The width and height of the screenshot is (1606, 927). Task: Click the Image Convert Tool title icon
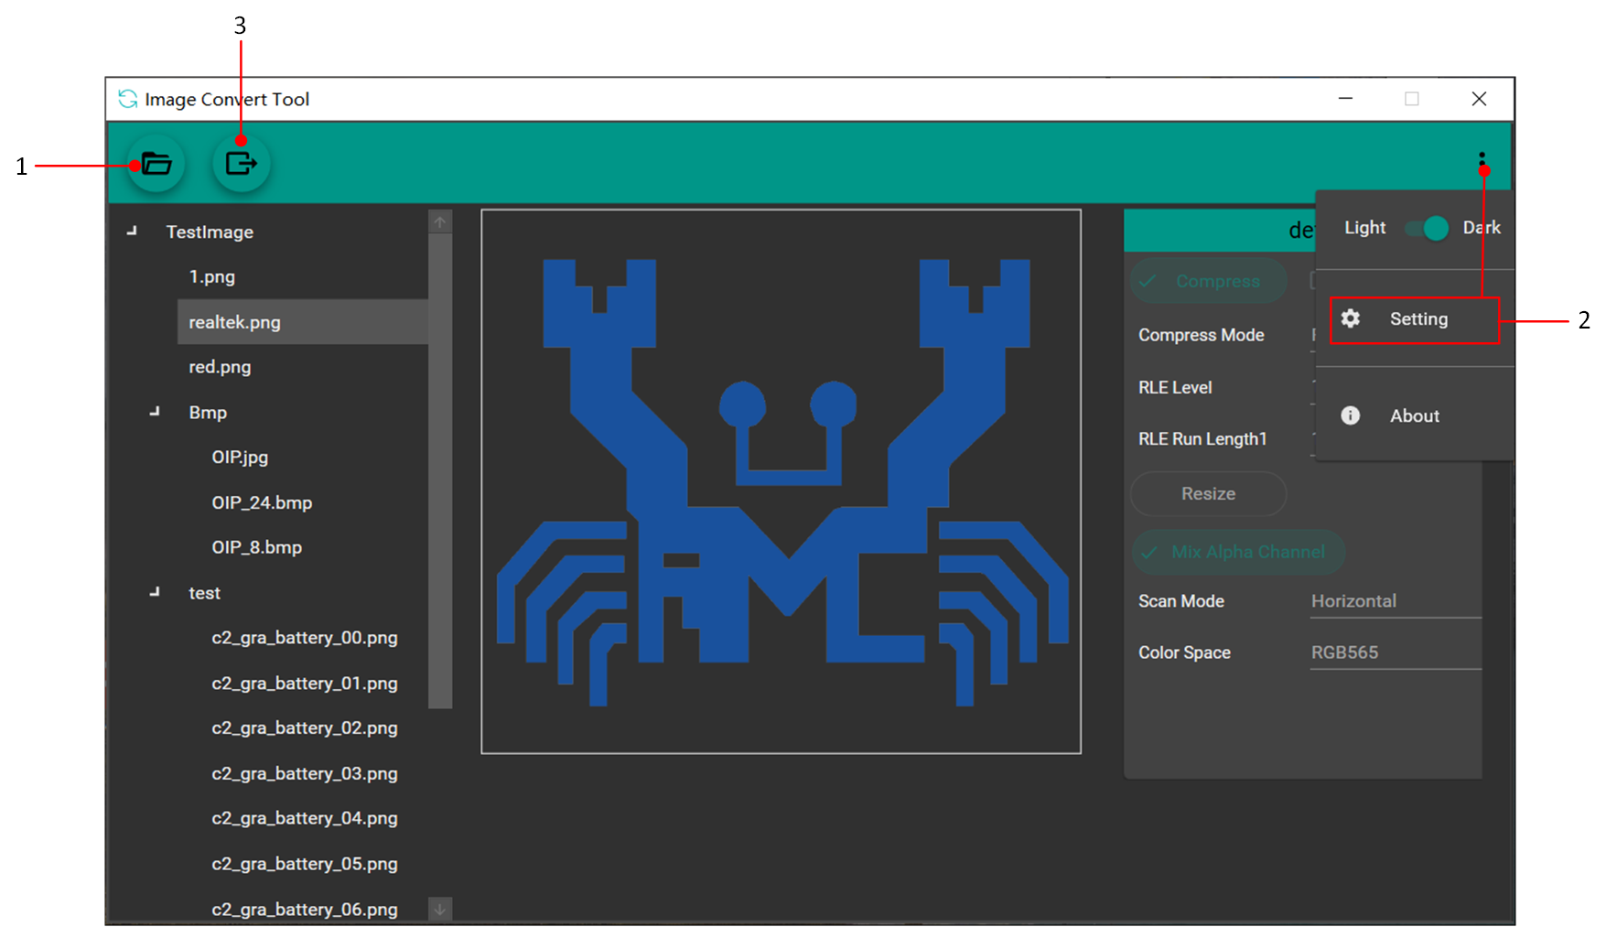click(128, 99)
